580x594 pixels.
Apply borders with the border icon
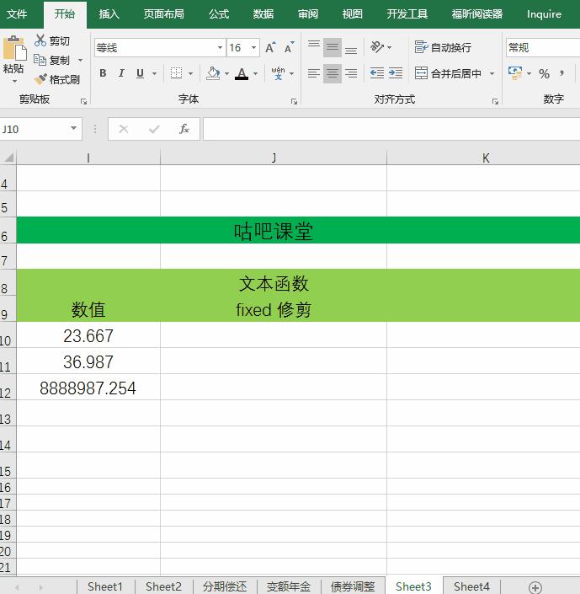pyautogui.click(x=176, y=73)
